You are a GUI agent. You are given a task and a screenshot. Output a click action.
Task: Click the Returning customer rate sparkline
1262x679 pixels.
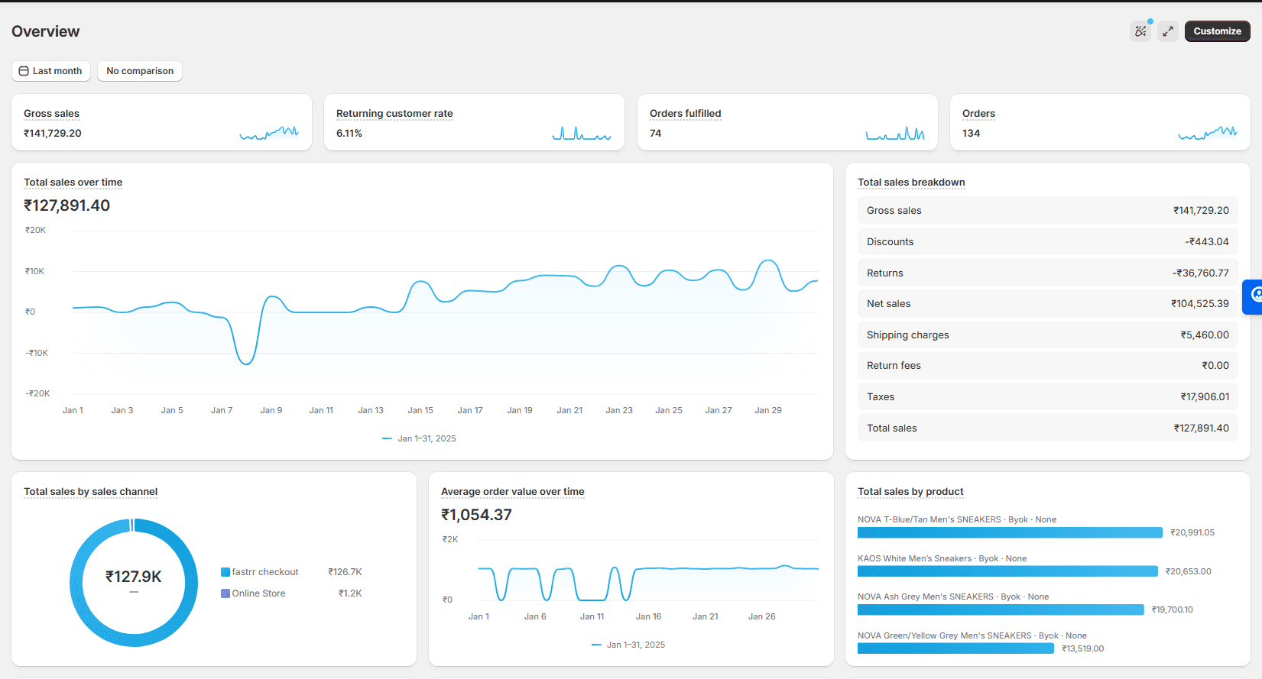582,133
